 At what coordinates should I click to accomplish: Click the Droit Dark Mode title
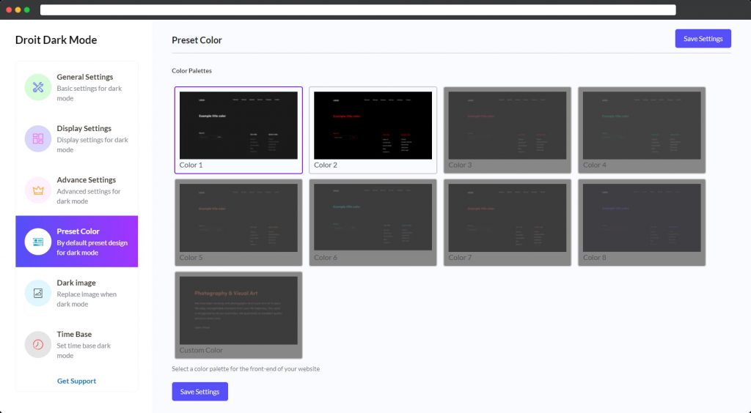tap(56, 40)
